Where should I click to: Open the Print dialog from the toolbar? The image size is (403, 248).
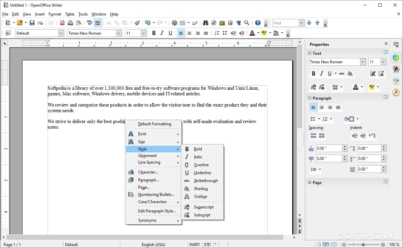70,23
